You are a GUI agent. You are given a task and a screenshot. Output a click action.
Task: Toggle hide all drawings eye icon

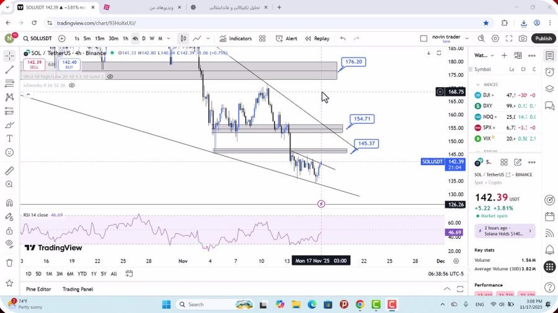point(9,244)
